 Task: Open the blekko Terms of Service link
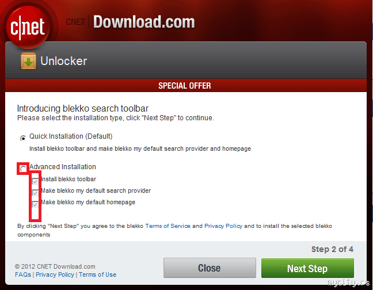click(x=168, y=226)
